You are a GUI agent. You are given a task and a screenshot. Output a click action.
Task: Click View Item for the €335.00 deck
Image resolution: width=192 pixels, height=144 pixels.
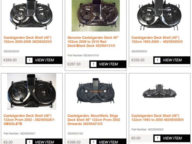point(172,60)
